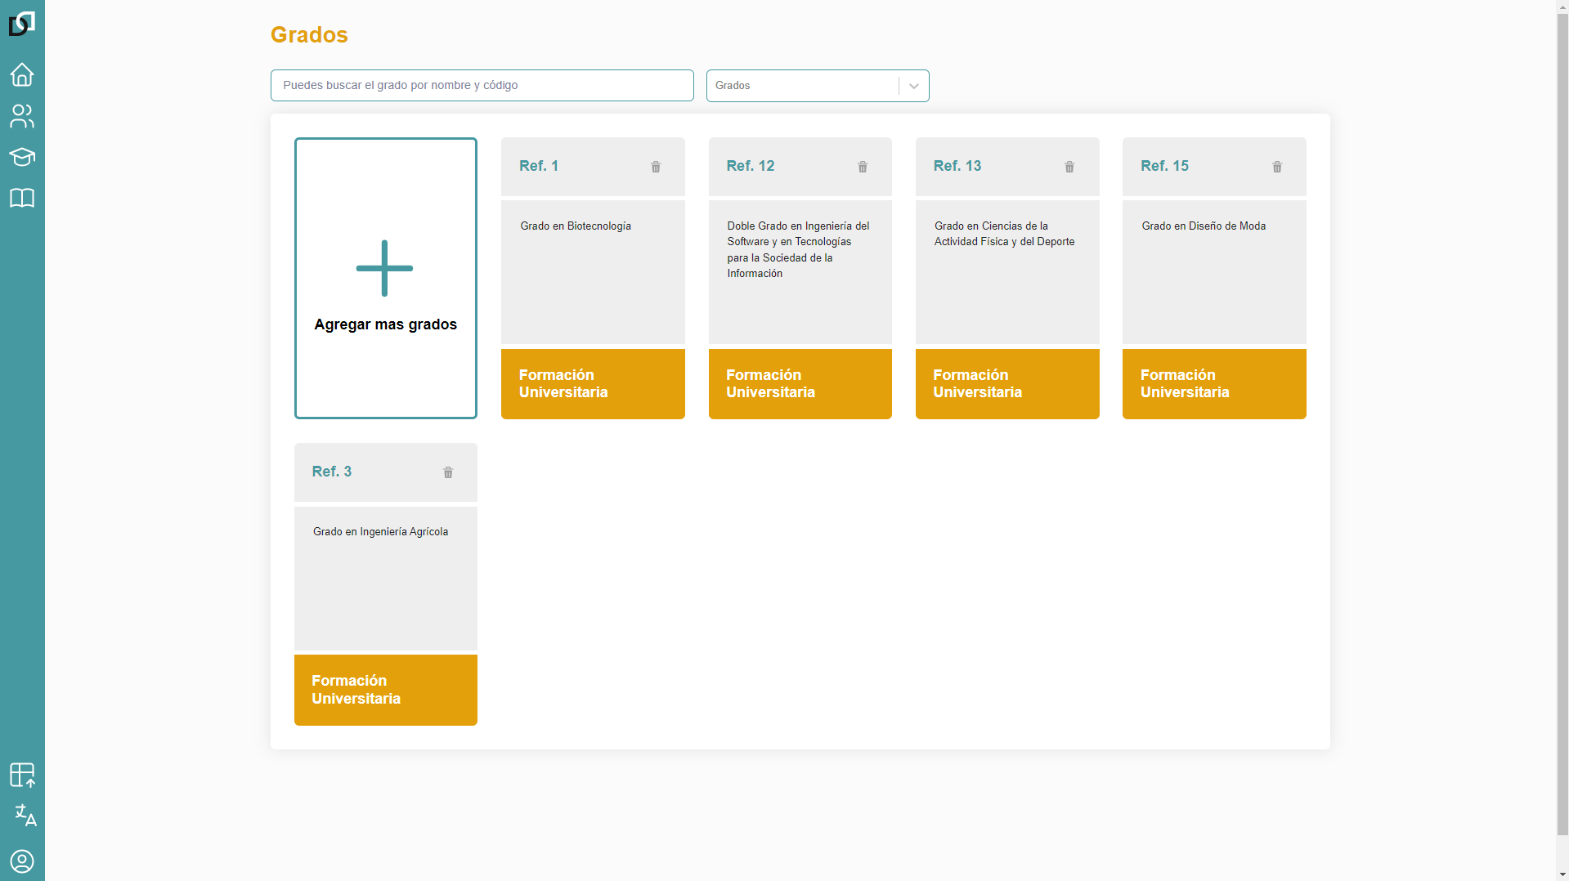Viewport: 1569px width, 881px height.
Task: Select Grado en Biotecnología text
Action: click(576, 226)
